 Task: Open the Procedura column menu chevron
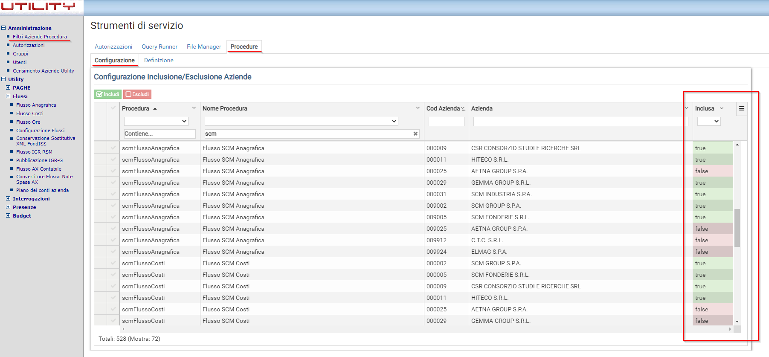[194, 108]
